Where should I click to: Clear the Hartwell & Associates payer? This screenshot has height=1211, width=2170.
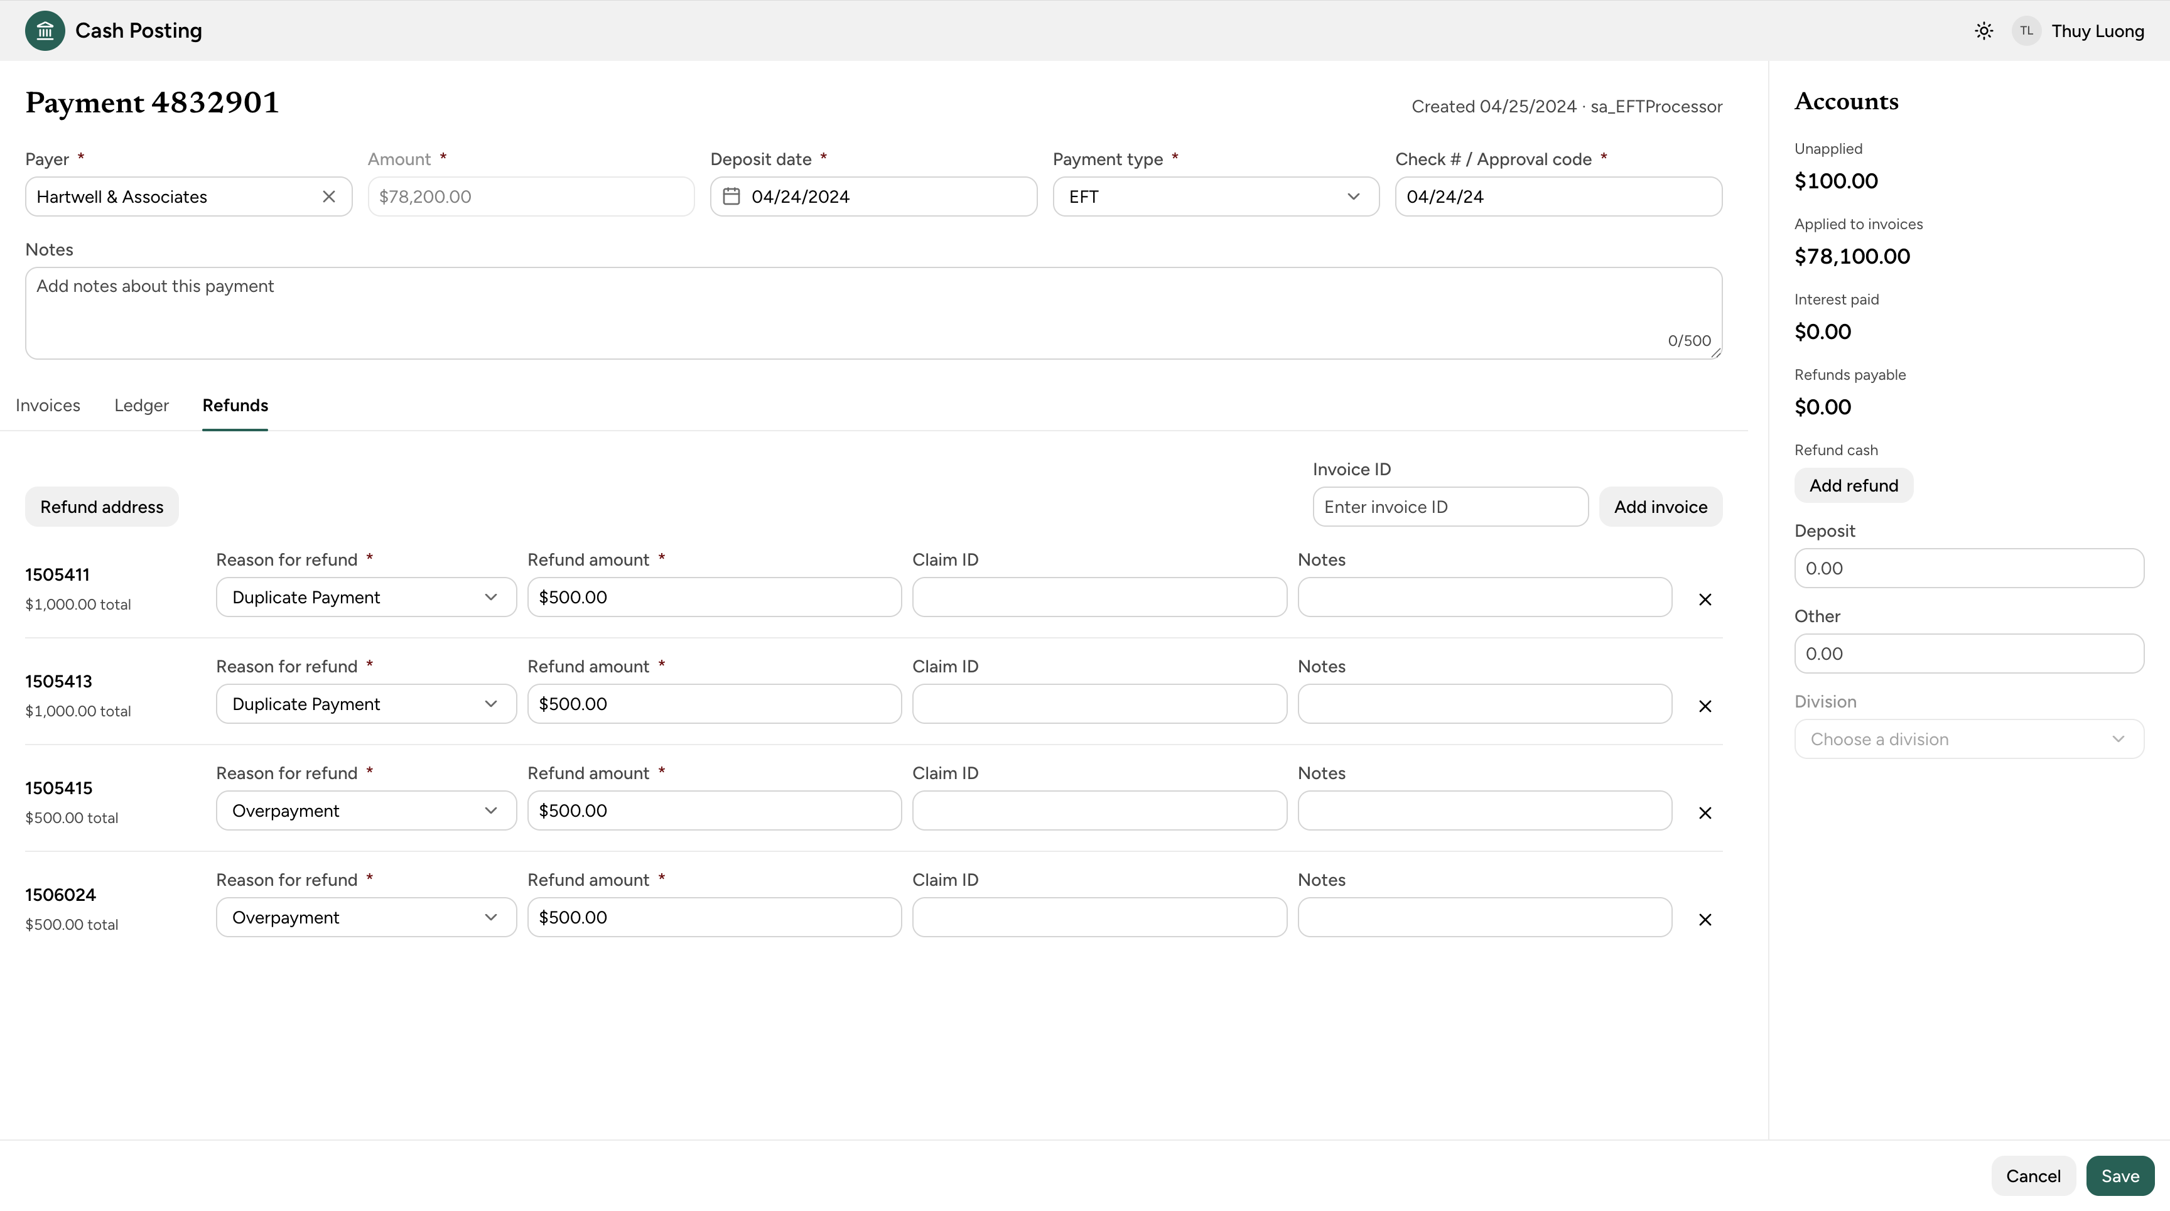point(328,196)
